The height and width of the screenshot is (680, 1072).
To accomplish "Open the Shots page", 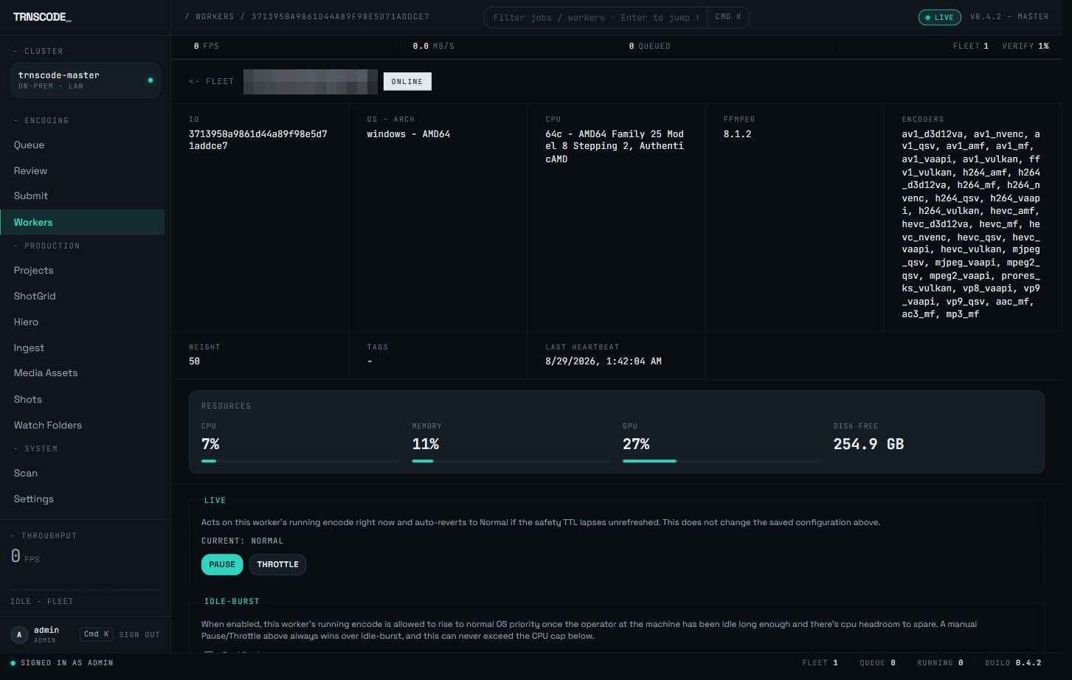I will [x=82, y=400].
